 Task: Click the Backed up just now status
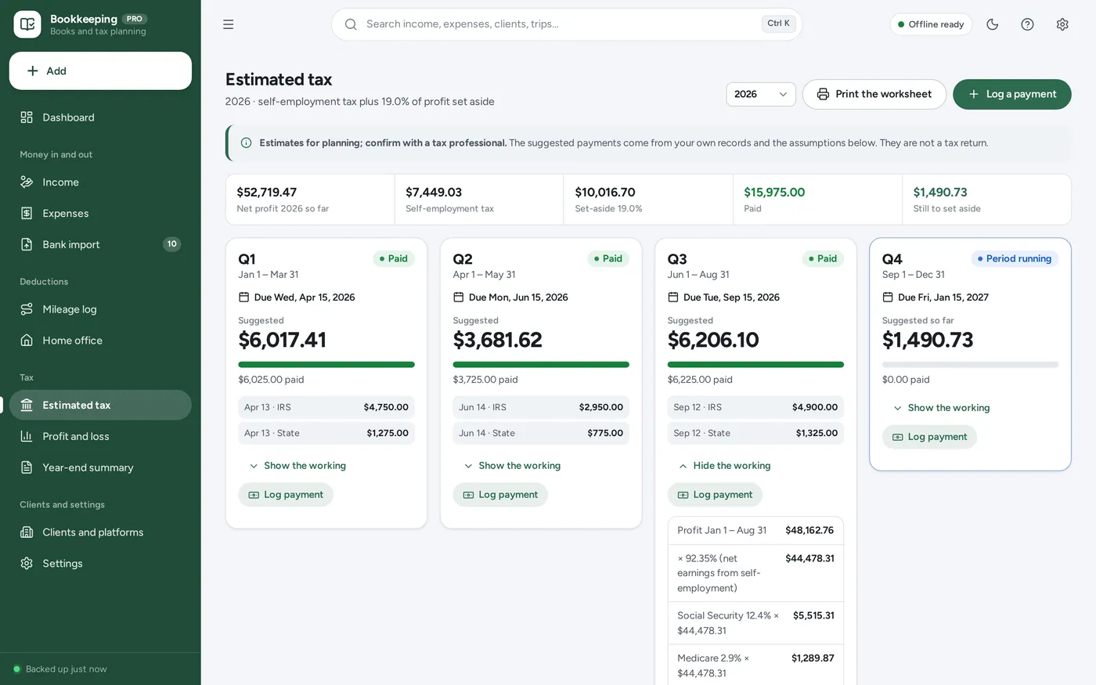pyautogui.click(x=60, y=669)
